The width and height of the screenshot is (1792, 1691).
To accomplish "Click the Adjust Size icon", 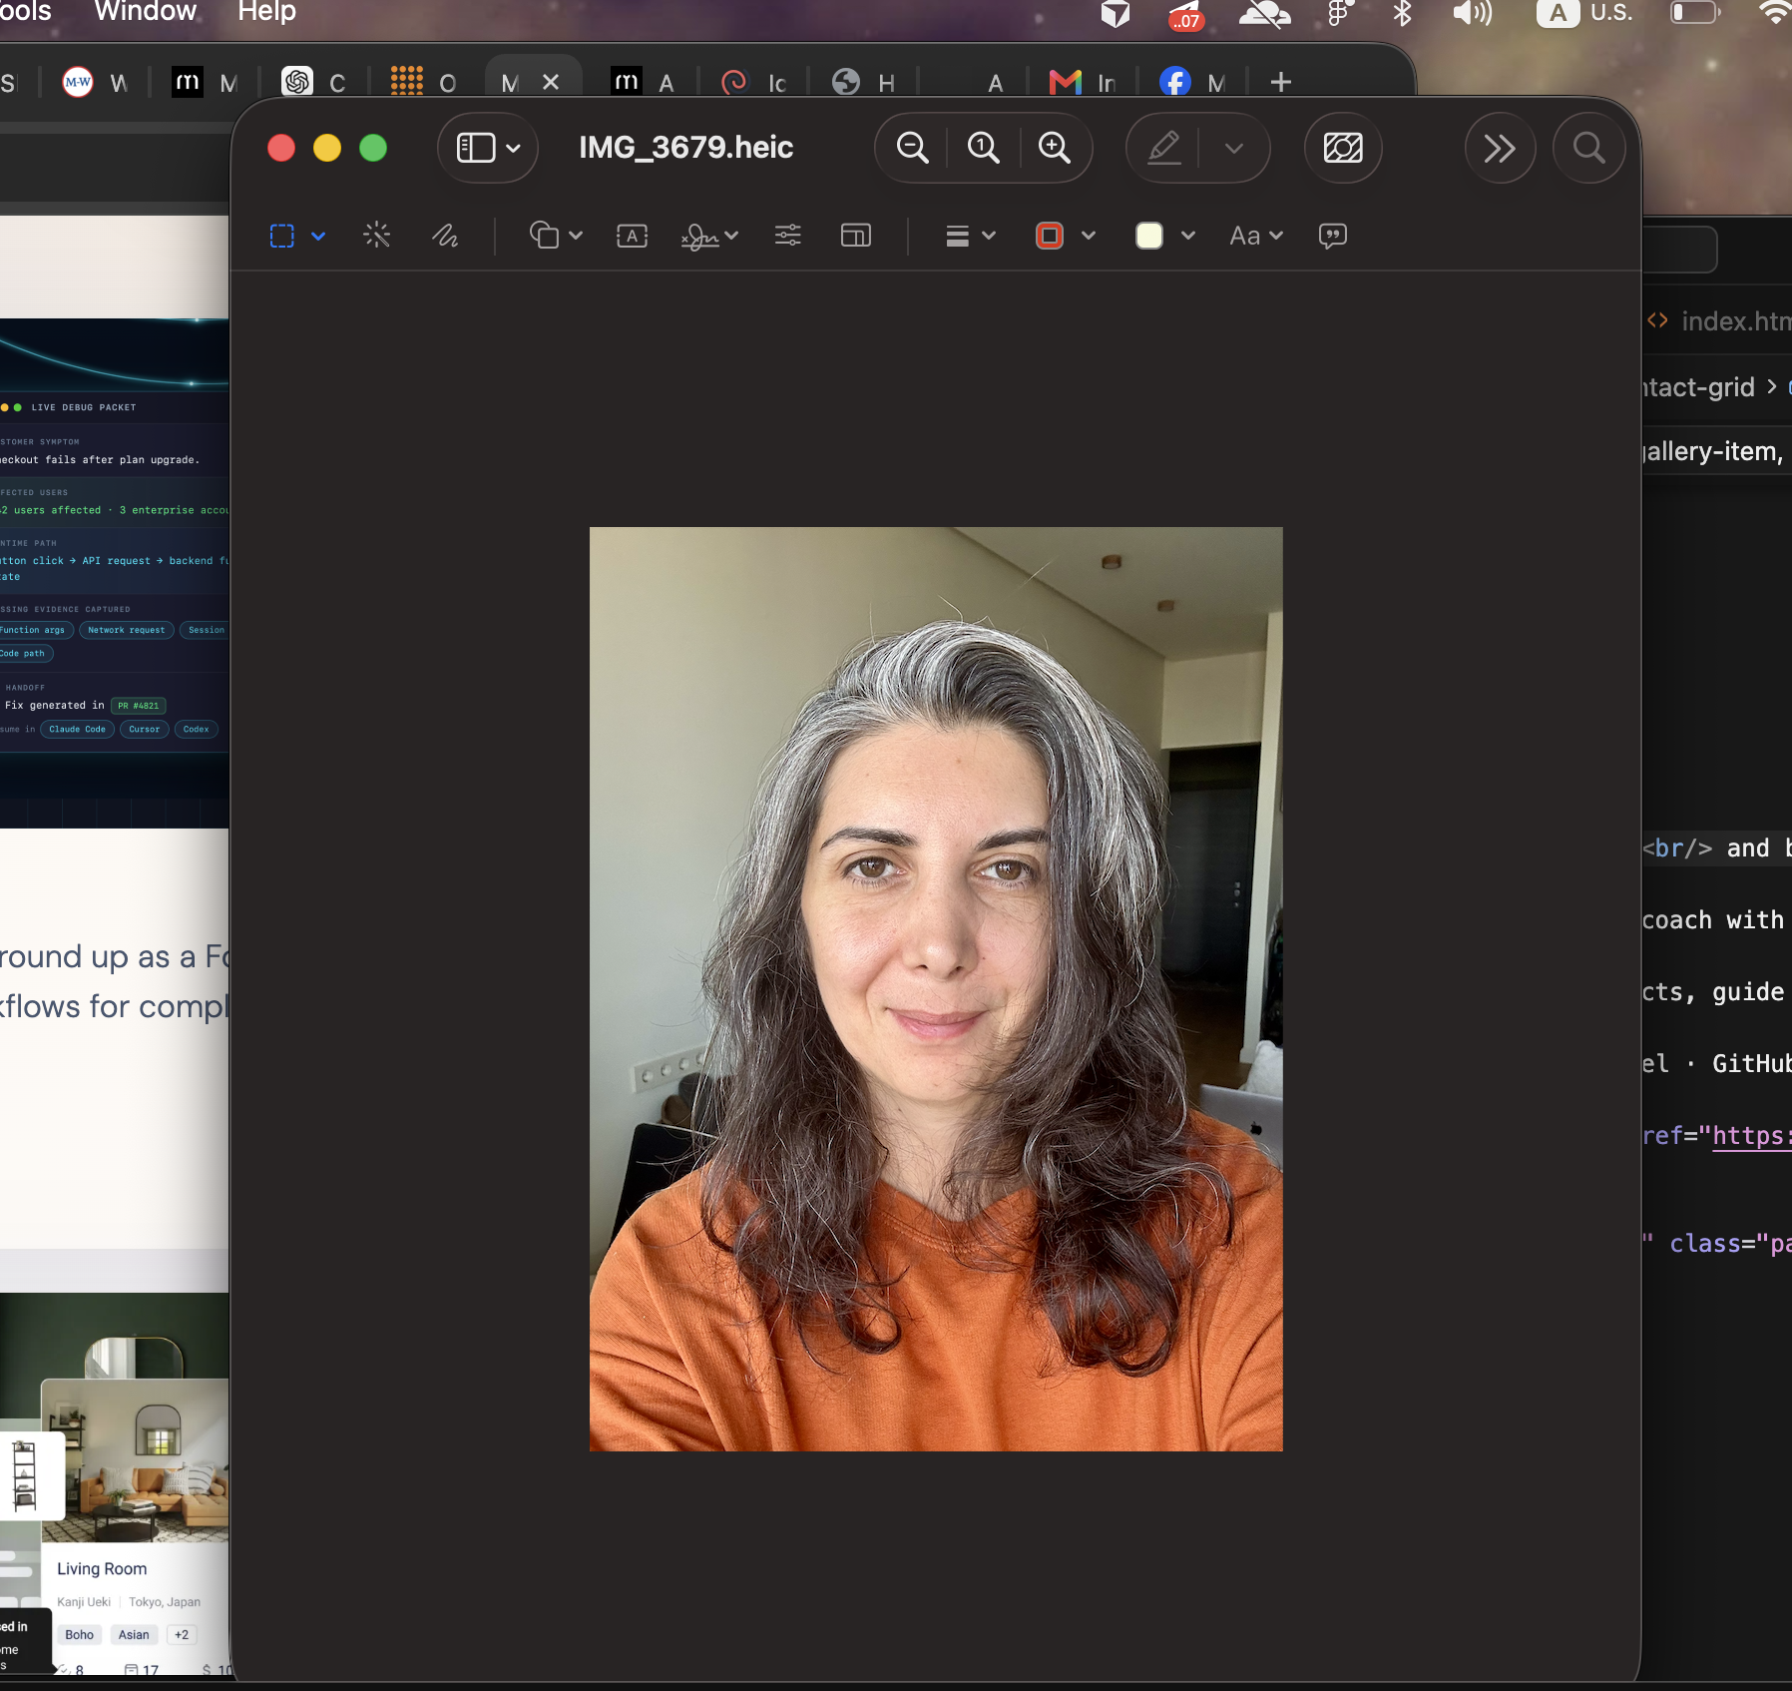I will click(x=855, y=236).
